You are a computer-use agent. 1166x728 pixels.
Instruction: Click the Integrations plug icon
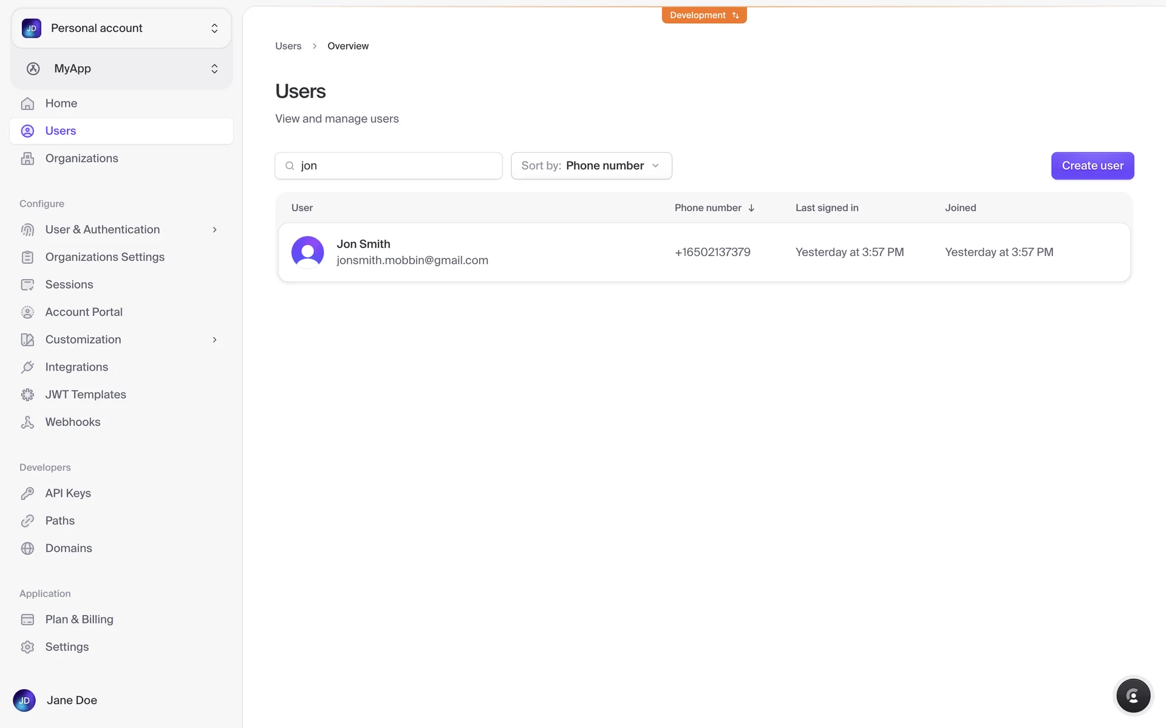[x=27, y=367]
